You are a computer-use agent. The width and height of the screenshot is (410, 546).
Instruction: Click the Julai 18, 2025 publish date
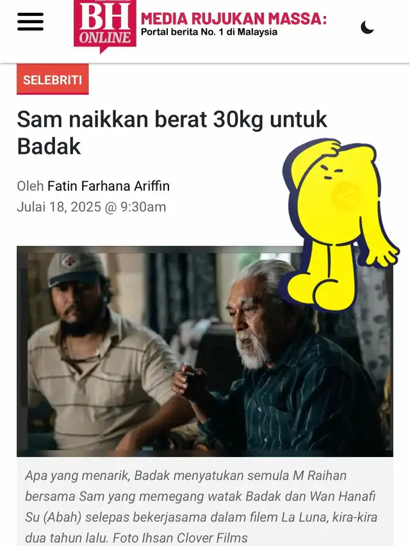pos(92,207)
